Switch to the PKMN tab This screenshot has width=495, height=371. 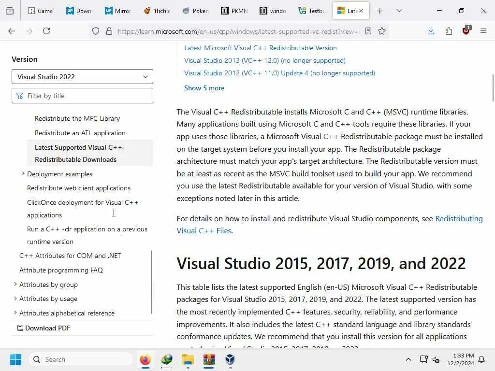[233, 11]
